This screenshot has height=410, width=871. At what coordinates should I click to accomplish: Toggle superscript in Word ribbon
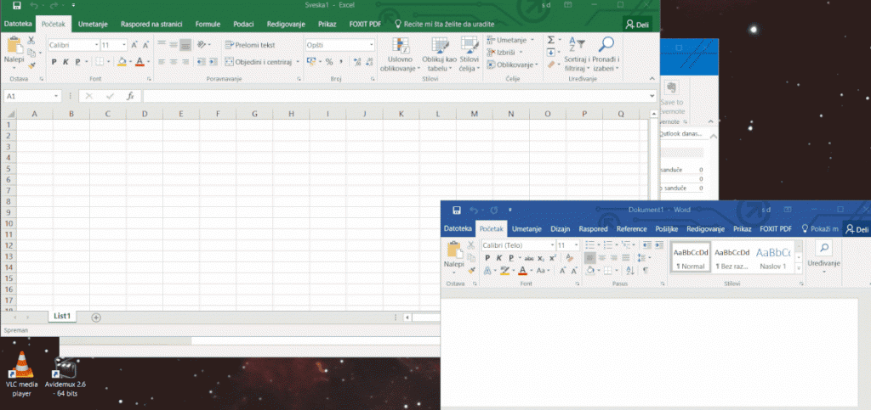(x=553, y=258)
